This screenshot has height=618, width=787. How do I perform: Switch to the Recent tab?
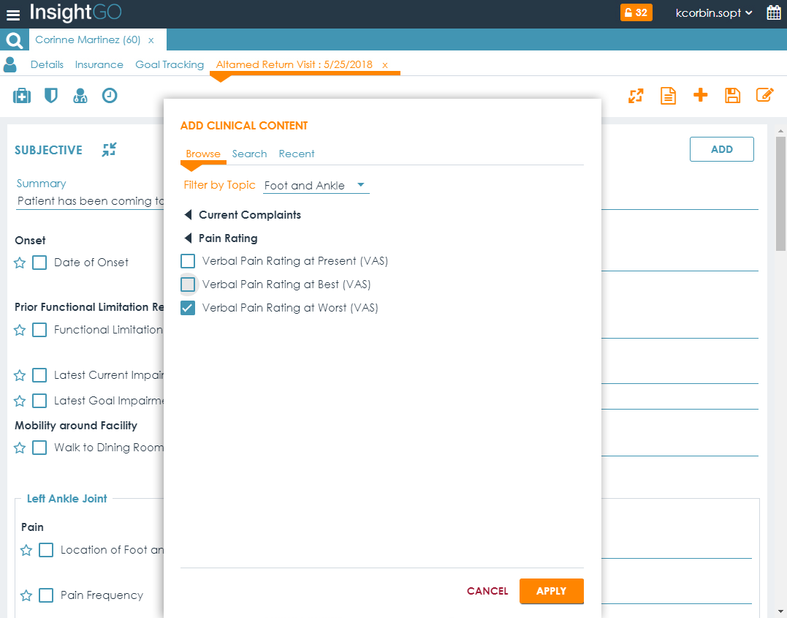pyautogui.click(x=297, y=154)
